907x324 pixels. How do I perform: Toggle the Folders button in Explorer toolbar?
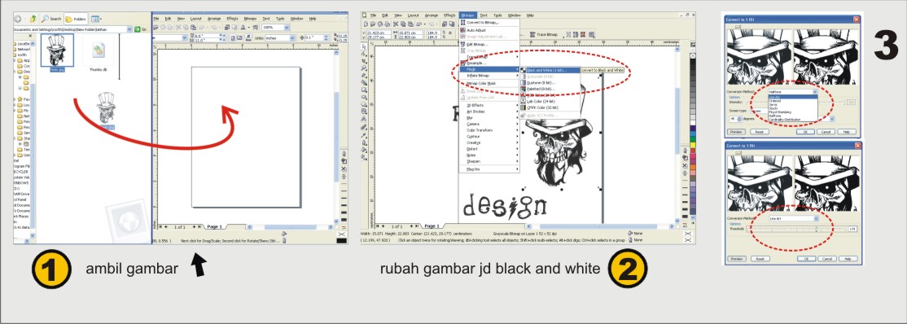pyautogui.click(x=76, y=19)
